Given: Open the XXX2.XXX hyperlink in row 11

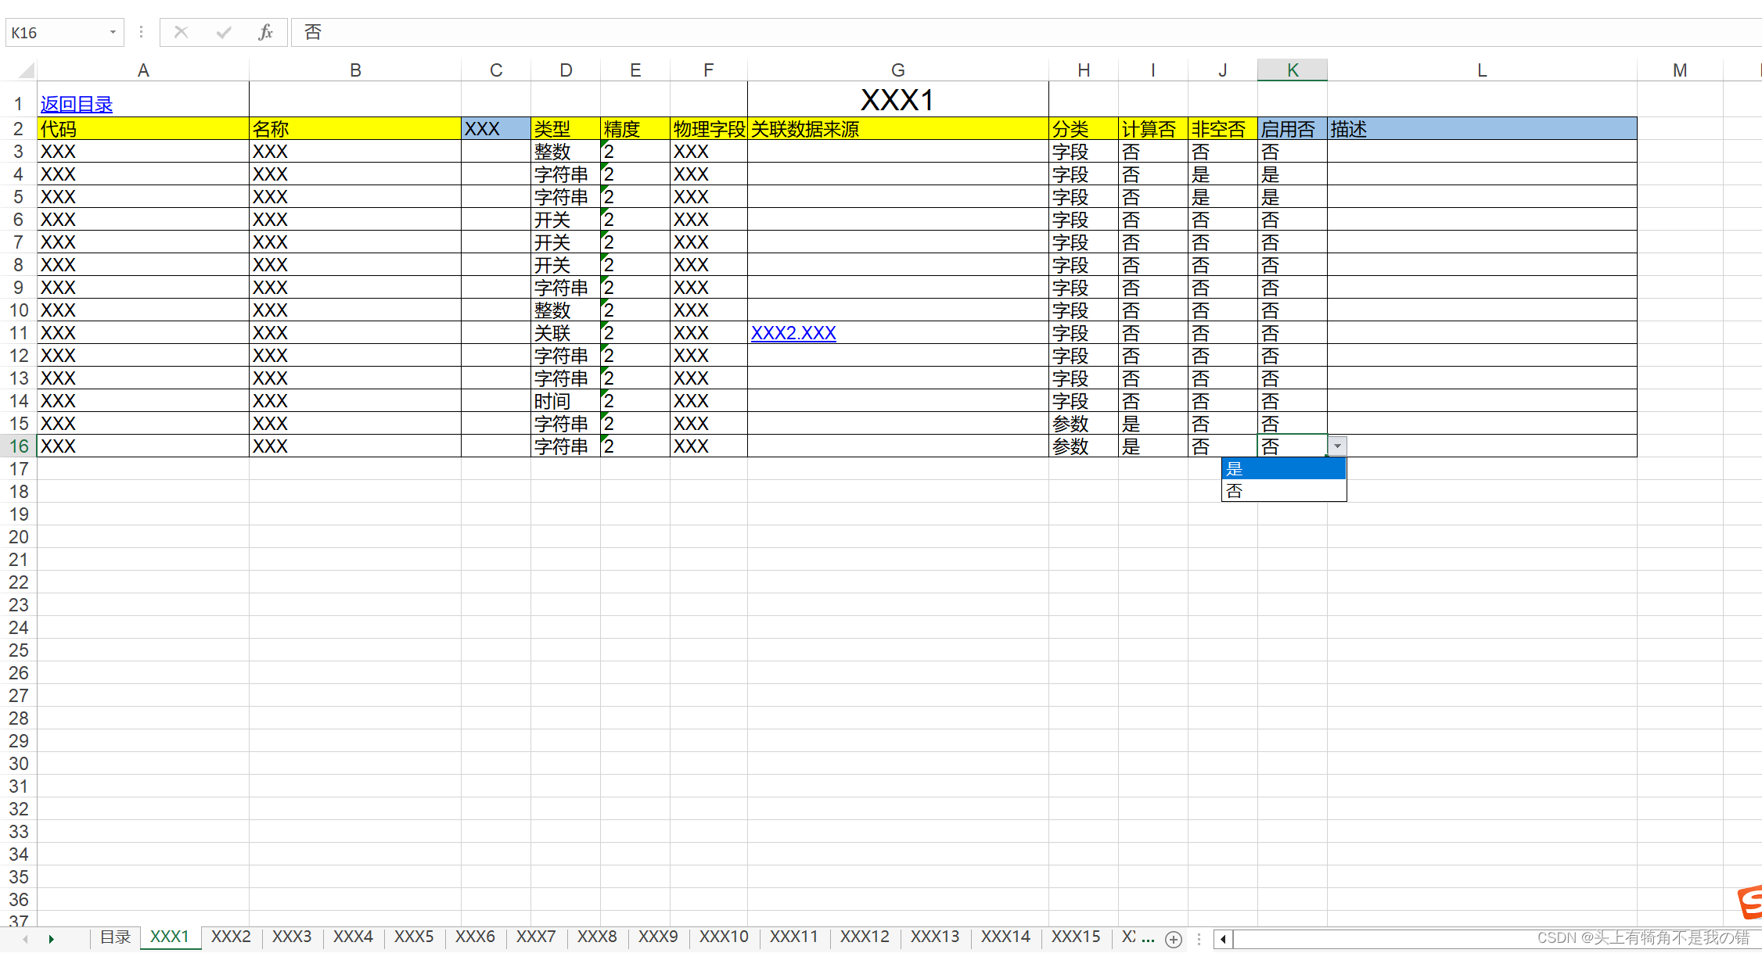Looking at the screenshot, I should 793,333.
